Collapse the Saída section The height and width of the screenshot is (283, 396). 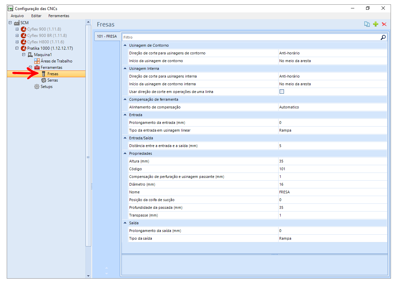coord(125,223)
